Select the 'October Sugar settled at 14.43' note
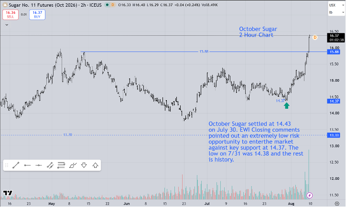This screenshot has height=207, width=346. coord(256,142)
